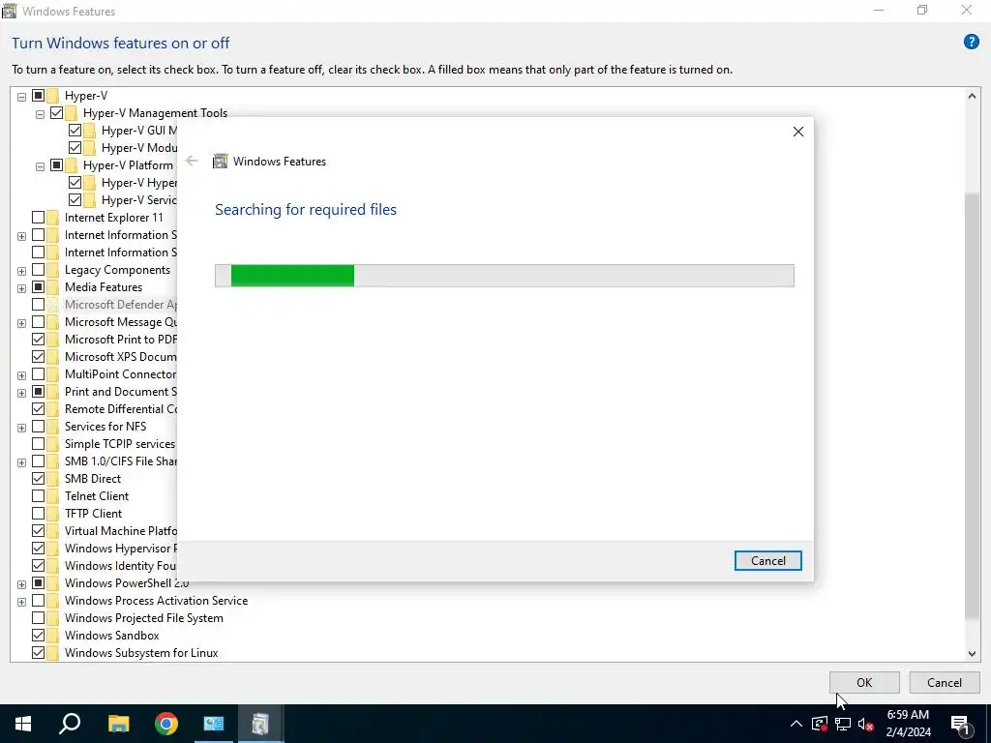Click the muted volume tray icon
This screenshot has width=991, height=743.
(x=866, y=724)
